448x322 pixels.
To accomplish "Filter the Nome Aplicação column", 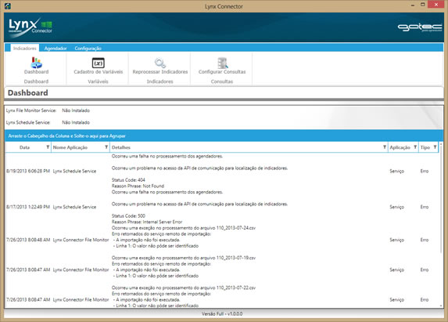I will tap(106, 147).
